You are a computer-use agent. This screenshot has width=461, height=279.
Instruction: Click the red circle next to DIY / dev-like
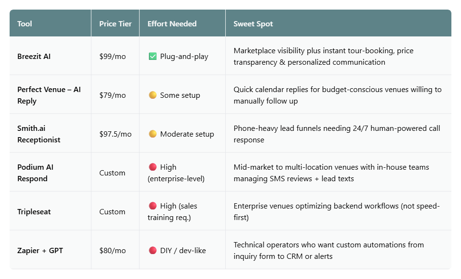153,250
